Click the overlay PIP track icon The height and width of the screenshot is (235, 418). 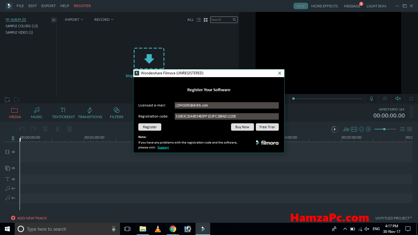pos(8,168)
